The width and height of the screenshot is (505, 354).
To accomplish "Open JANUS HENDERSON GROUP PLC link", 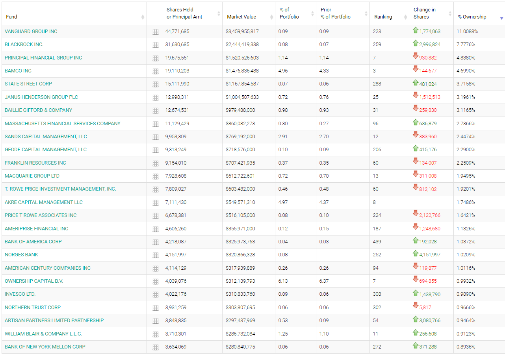I will [x=41, y=97].
